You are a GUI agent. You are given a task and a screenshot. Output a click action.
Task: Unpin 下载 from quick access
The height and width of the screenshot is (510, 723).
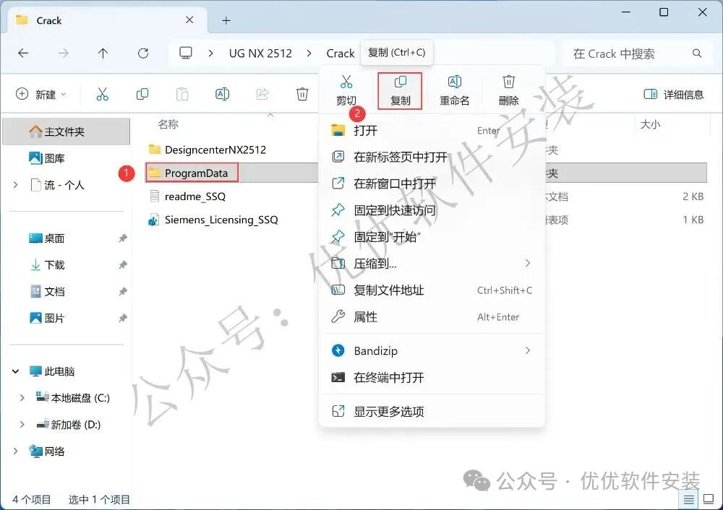point(123,265)
